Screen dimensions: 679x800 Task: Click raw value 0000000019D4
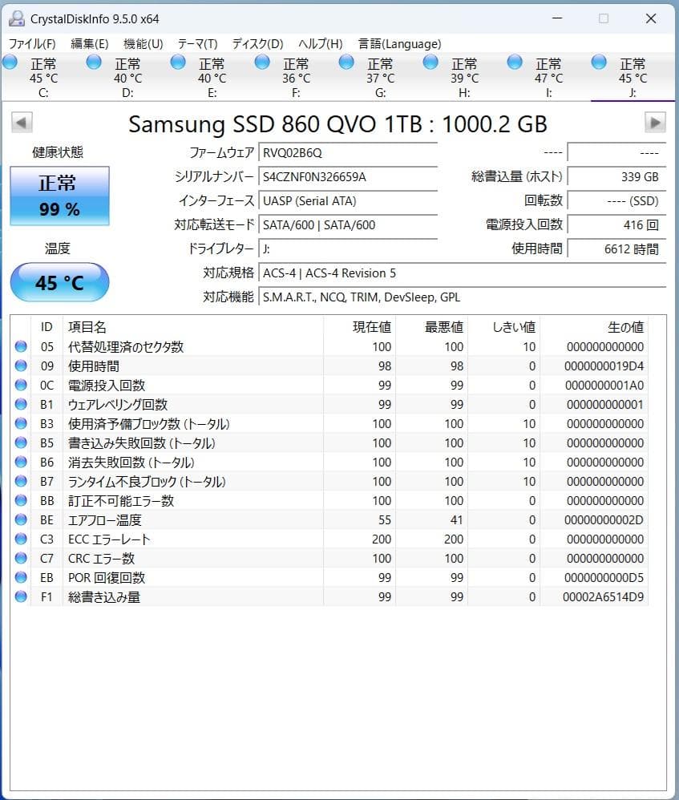point(604,366)
